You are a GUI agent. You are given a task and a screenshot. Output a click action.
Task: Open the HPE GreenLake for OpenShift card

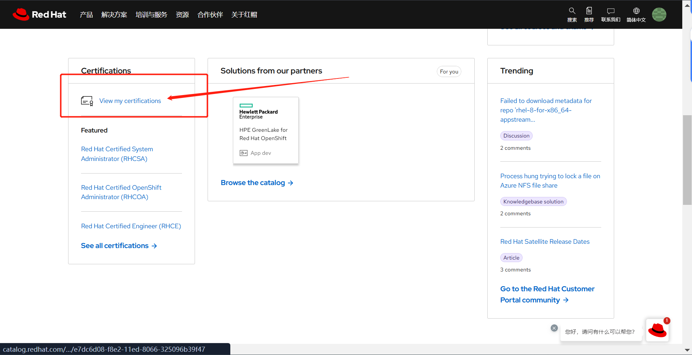point(266,130)
